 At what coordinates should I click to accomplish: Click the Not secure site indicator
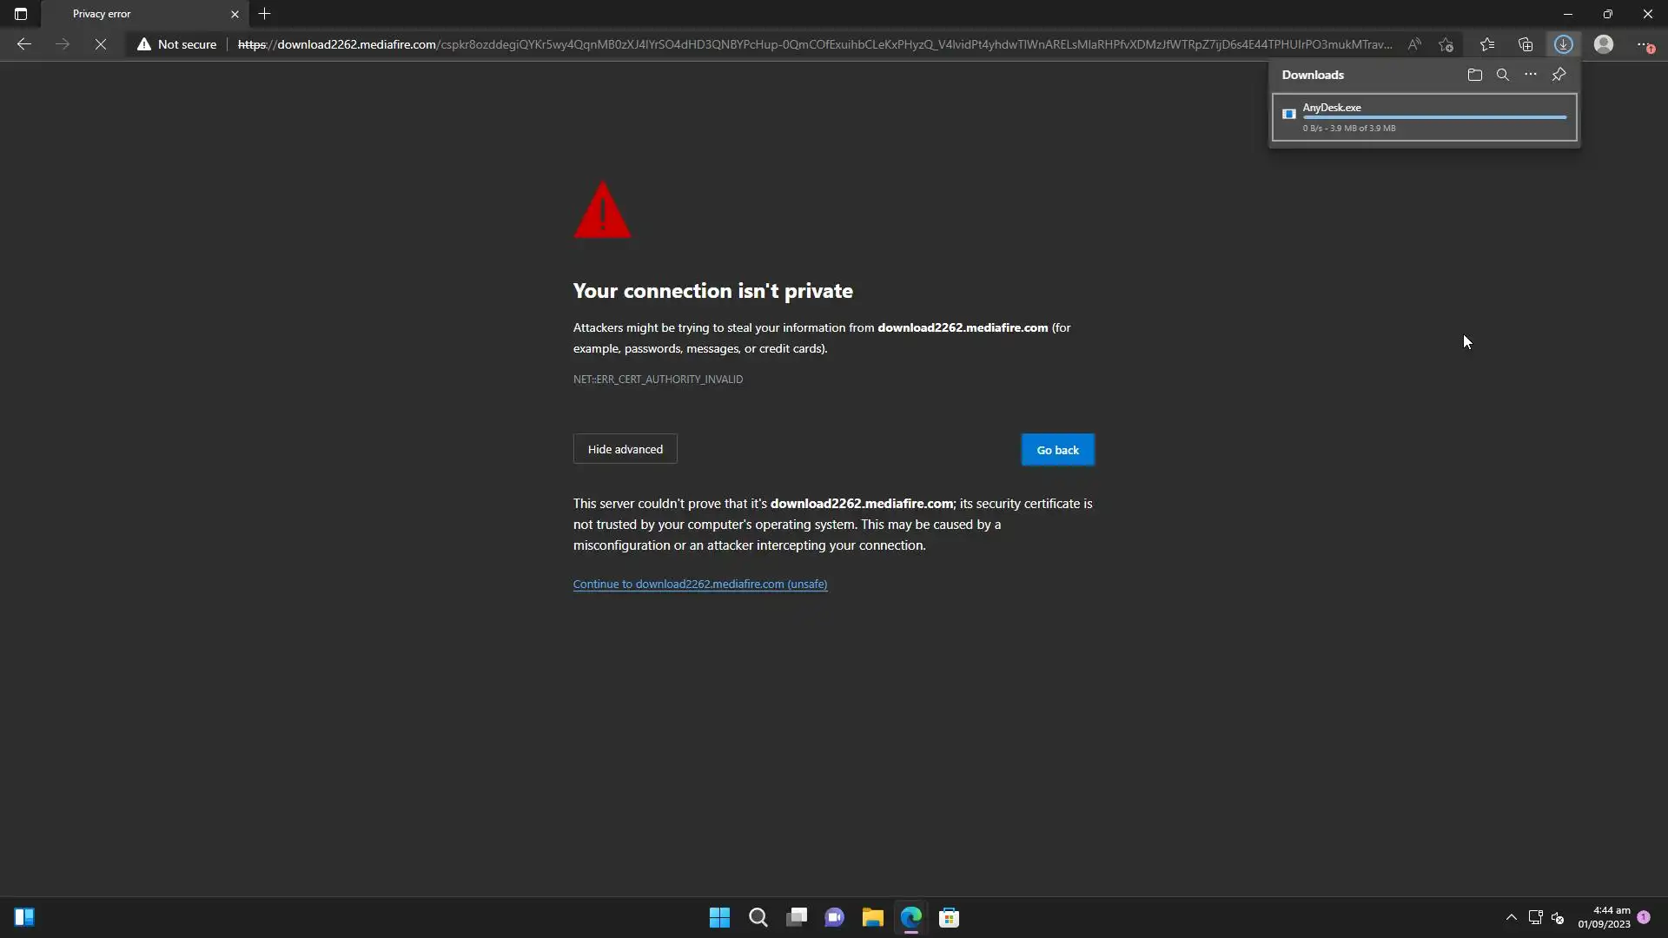click(177, 44)
